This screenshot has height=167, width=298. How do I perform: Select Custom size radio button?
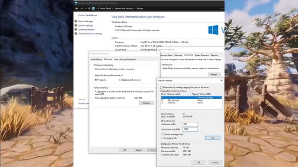(x=162, y=121)
